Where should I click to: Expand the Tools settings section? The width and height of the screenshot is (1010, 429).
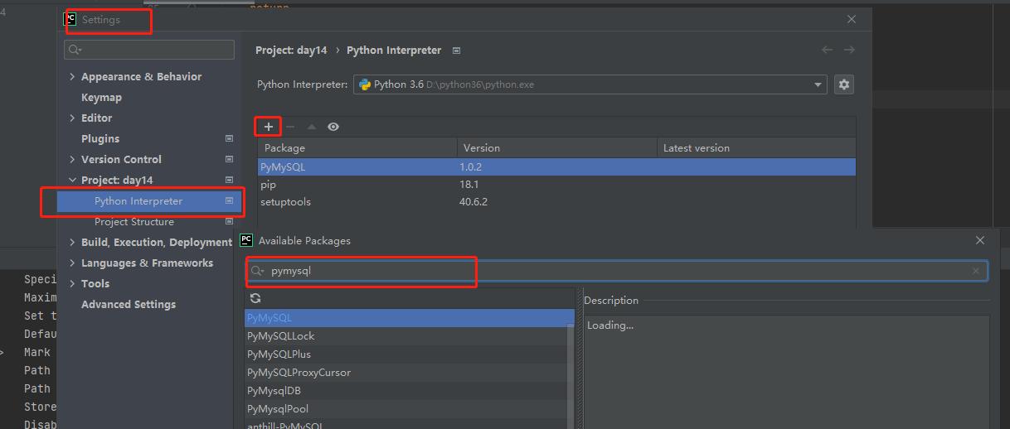pyautogui.click(x=72, y=283)
